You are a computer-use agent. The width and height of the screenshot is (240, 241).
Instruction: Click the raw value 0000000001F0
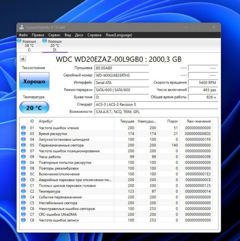point(198,139)
